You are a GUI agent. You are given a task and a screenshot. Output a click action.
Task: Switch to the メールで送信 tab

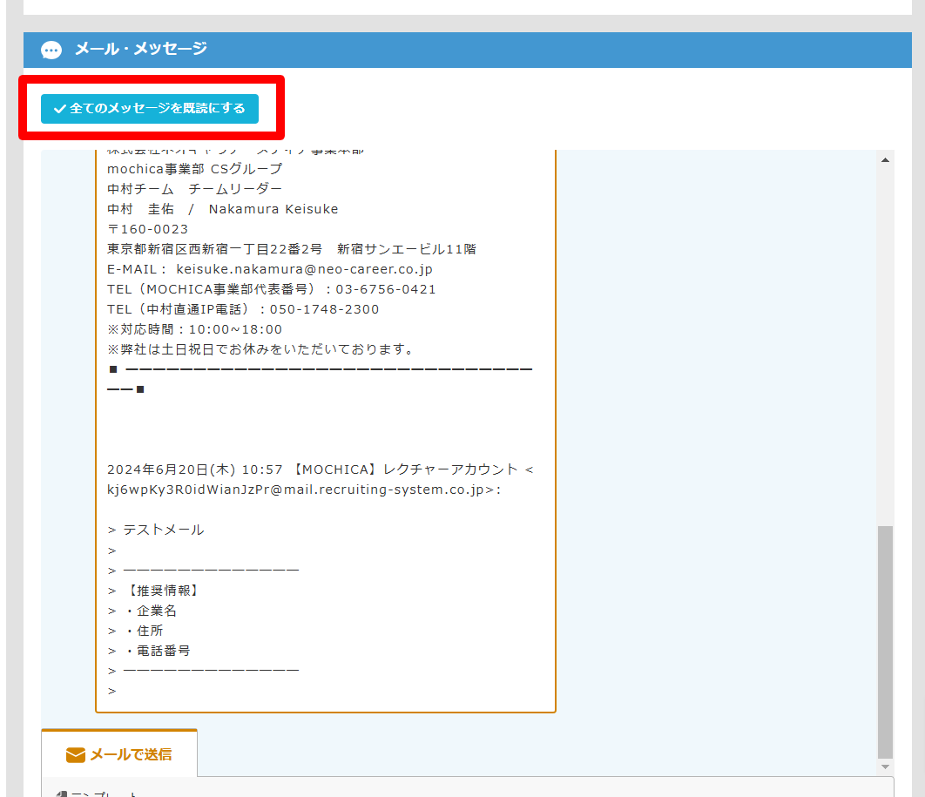(x=119, y=753)
